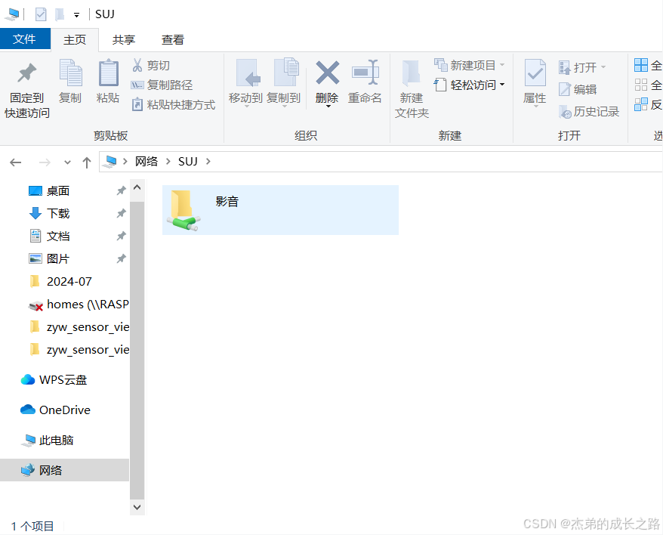The image size is (663, 535).
Task: Open 新建项目 (New item) dropdown
Action: 470,65
